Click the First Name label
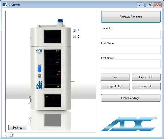The height and width of the screenshot is (139, 164). coord(107,43)
